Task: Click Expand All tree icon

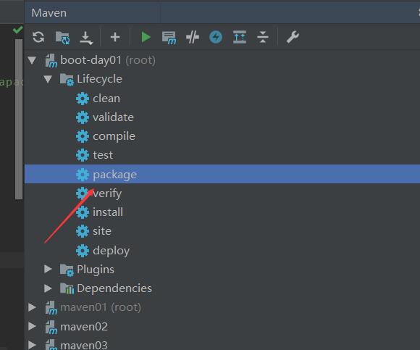Action: (x=240, y=37)
